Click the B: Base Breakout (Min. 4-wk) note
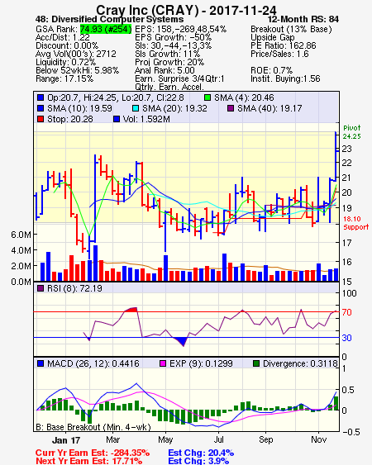The height and width of the screenshot is (465, 372). pyautogui.click(x=93, y=427)
